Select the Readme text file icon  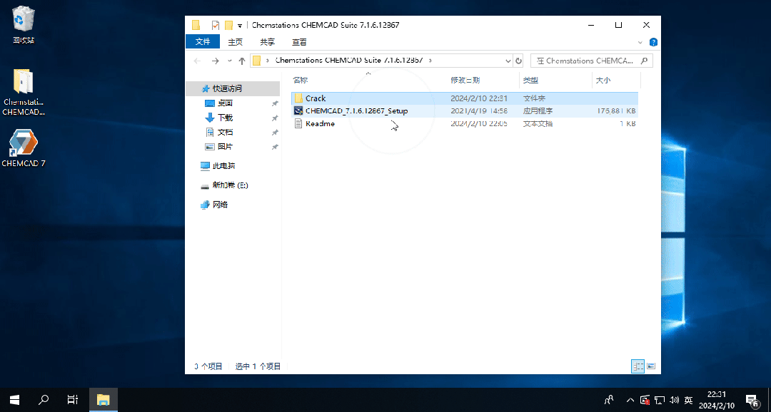[x=298, y=124]
